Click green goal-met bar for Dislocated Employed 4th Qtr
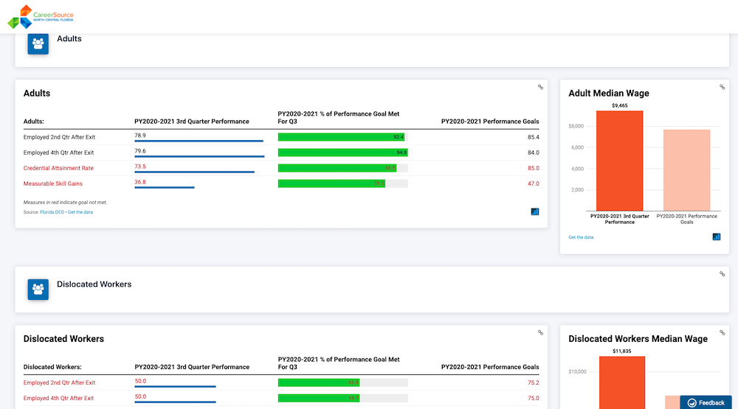The width and height of the screenshot is (738, 409). click(x=319, y=398)
